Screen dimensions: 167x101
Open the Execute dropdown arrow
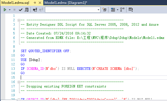point(10,10)
